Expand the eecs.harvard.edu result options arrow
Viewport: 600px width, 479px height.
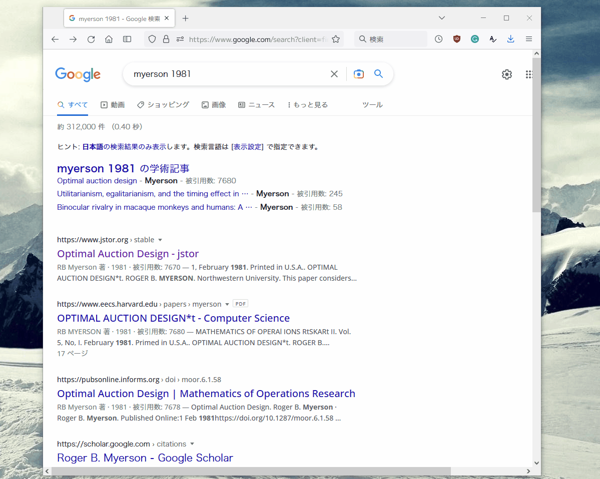227,305
